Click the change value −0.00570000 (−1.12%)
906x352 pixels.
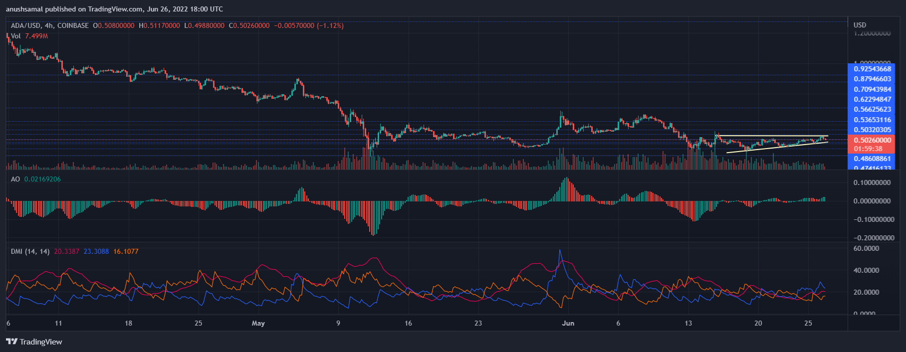coord(309,25)
